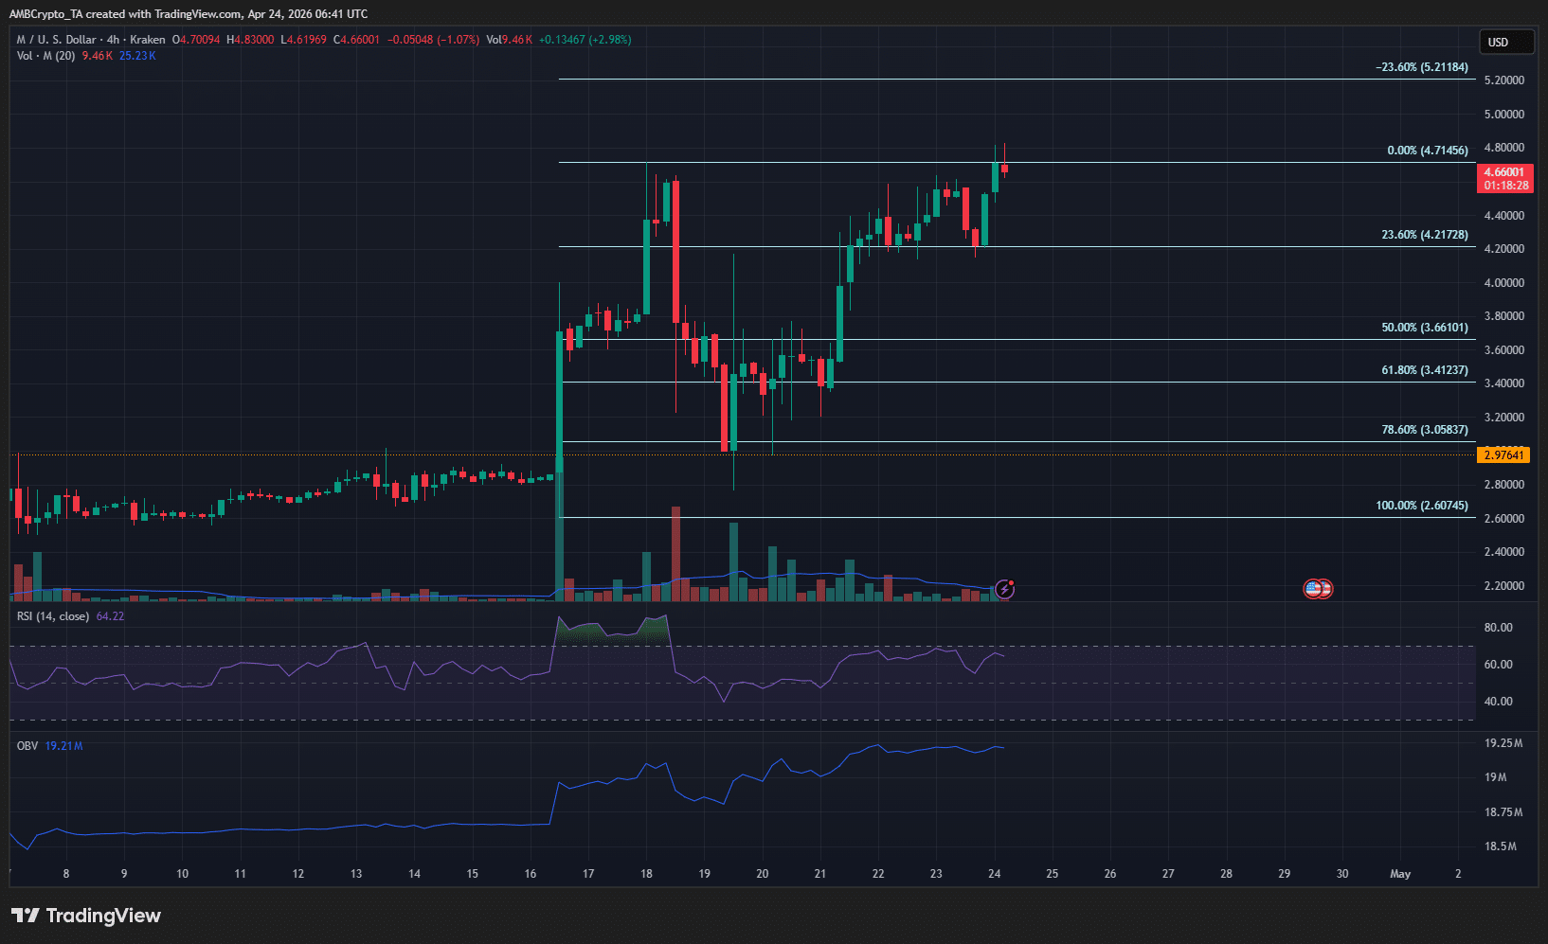Click the red current price label 4.66001
This screenshot has width=1548, height=944.
1504,172
